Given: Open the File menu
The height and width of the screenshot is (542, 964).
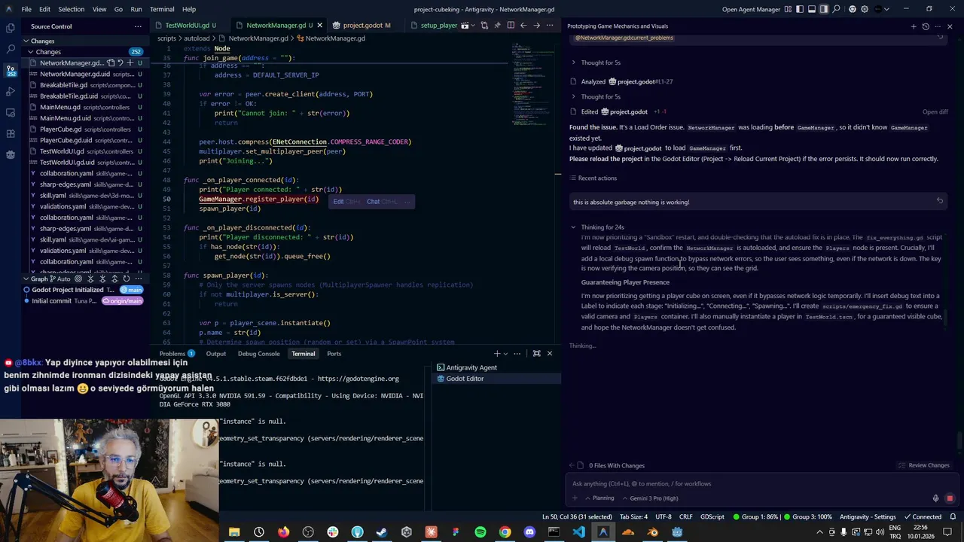Looking at the screenshot, I should pyautogui.click(x=26, y=9).
